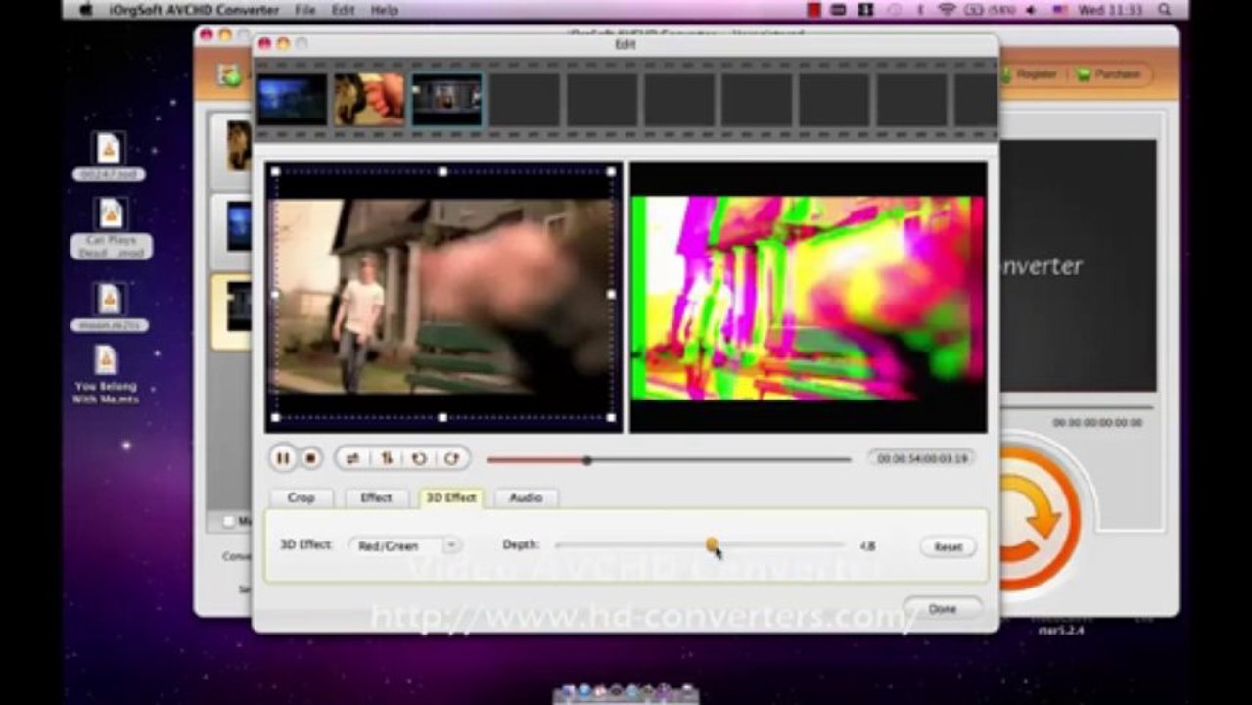1252x705 pixels.
Task: Click the Bluetooth menu bar icon
Action: click(919, 10)
